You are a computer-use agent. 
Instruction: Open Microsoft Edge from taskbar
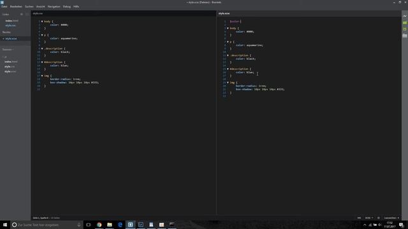tap(120, 225)
